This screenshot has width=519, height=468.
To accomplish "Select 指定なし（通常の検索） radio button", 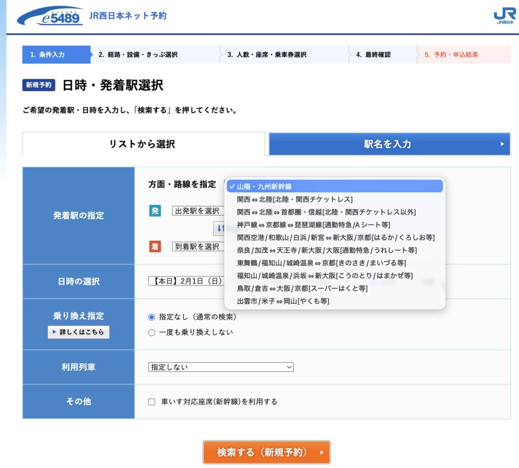I will coord(152,317).
